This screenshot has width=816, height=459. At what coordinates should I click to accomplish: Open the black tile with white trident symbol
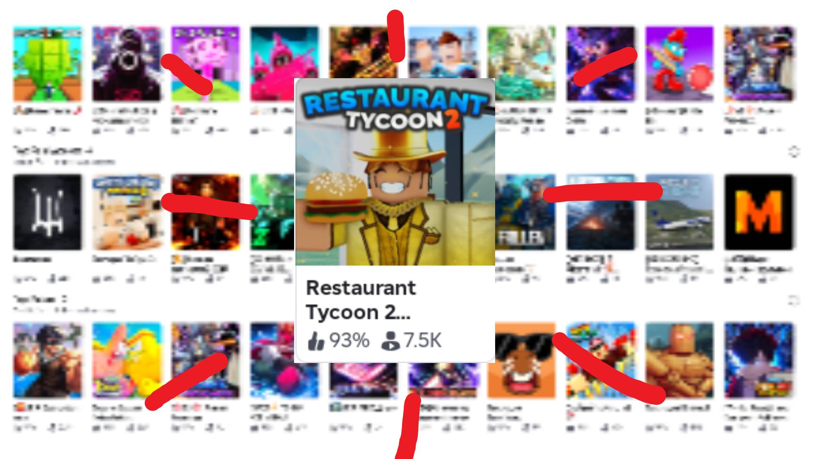coord(47,212)
